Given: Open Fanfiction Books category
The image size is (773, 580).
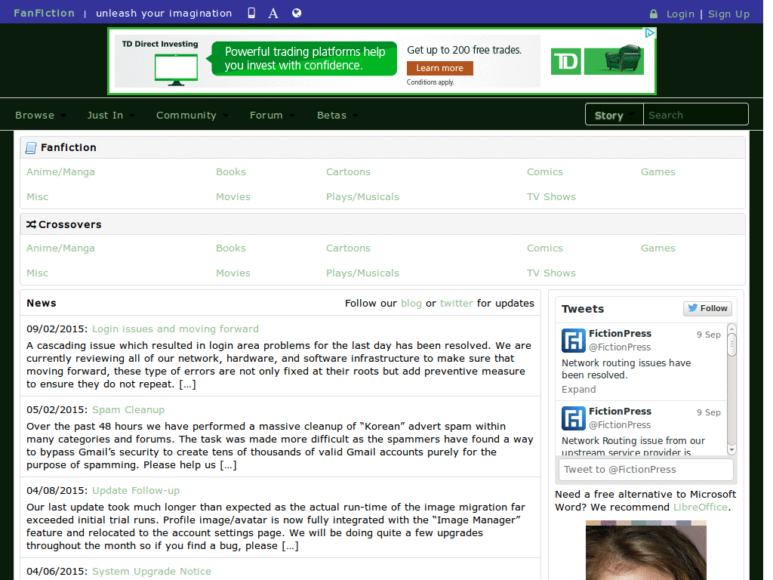Looking at the screenshot, I should (231, 172).
